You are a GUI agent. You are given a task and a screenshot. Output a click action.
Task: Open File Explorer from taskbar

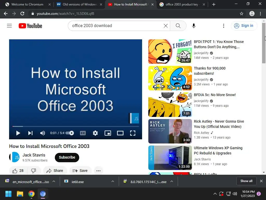pyautogui.click(x=20, y=194)
